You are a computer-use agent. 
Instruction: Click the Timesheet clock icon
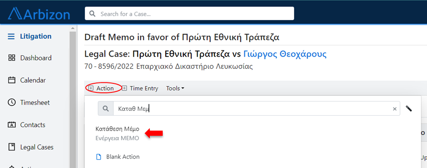(x=12, y=103)
